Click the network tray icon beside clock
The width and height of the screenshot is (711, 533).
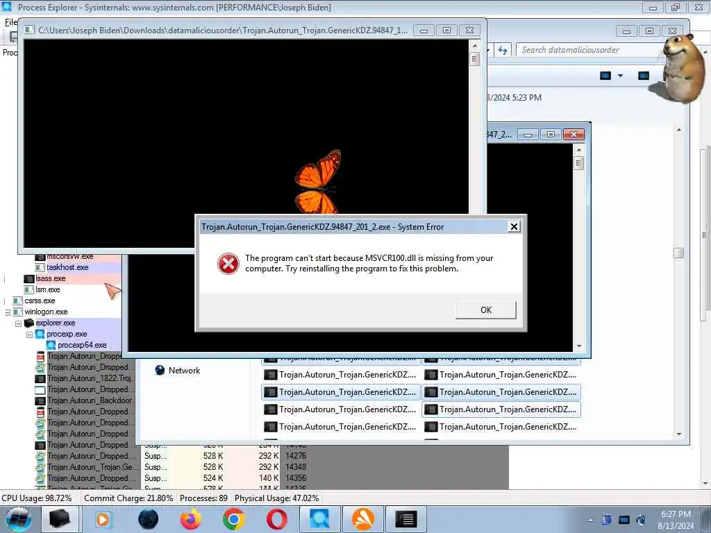(x=641, y=520)
